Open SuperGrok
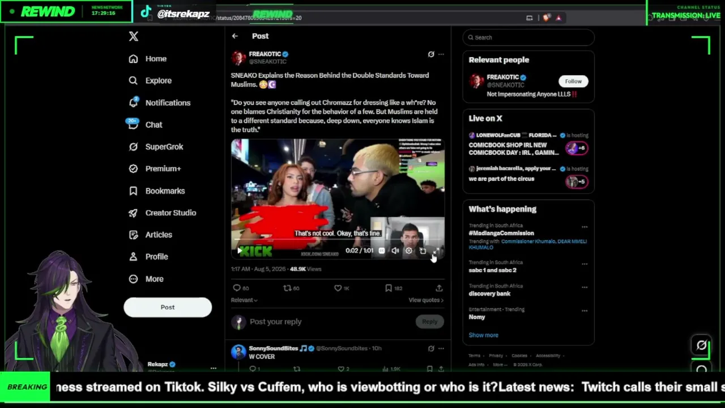Image resolution: width=725 pixels, height=408 pixels. coord(156,147)
